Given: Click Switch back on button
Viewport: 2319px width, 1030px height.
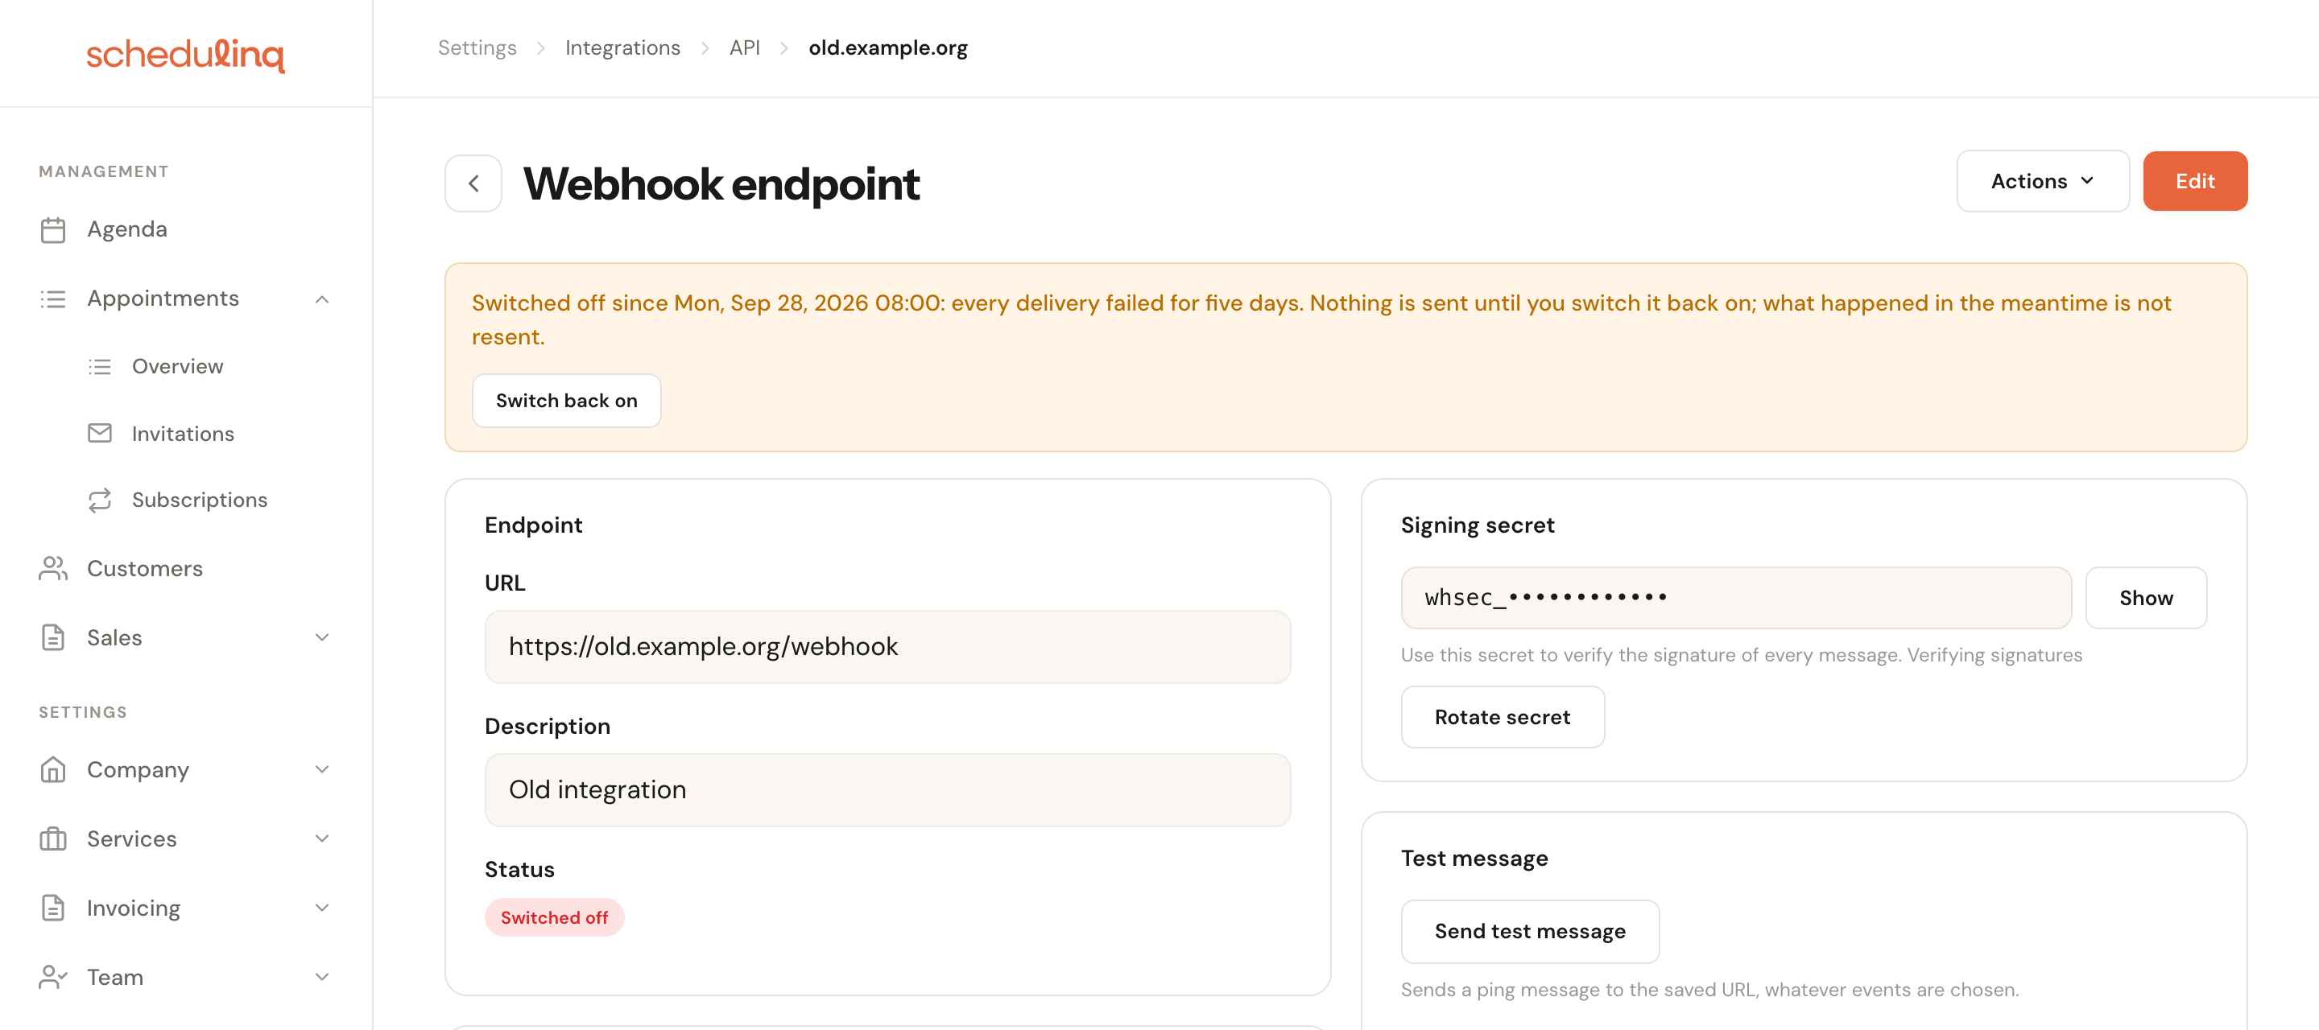Looking at the screenshot, I should click(566, 400).
